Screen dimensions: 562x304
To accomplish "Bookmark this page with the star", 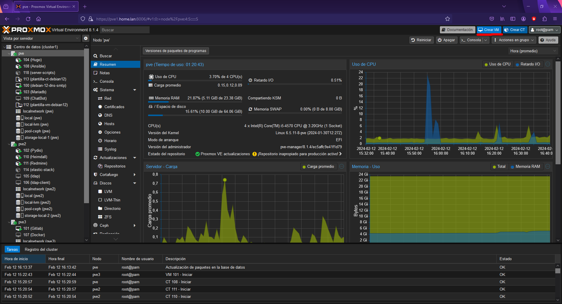I will [448, 19].
